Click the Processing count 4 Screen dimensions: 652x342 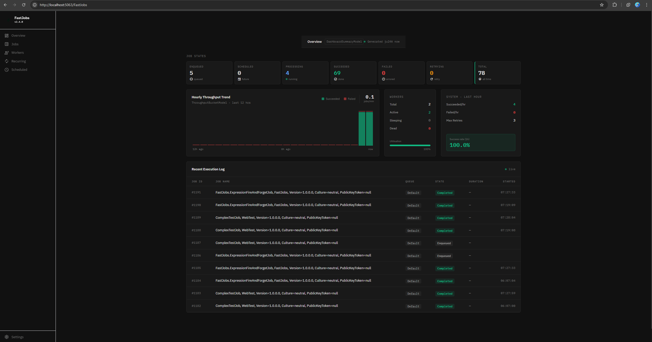point(288,73)
